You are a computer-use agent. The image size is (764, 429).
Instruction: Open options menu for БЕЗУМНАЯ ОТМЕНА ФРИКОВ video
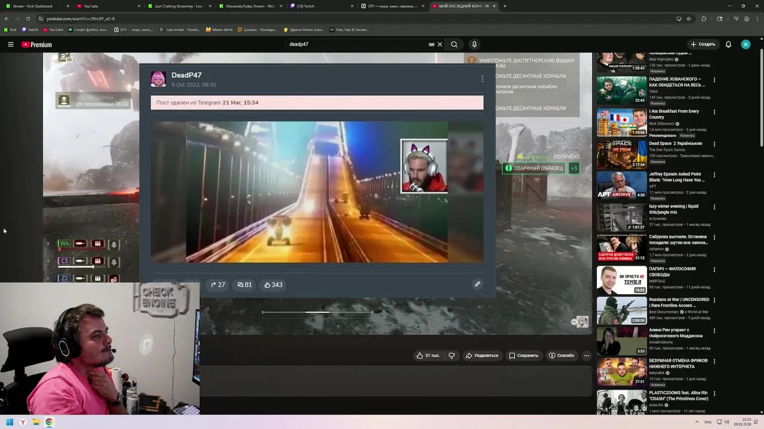(x=714, y=362)
